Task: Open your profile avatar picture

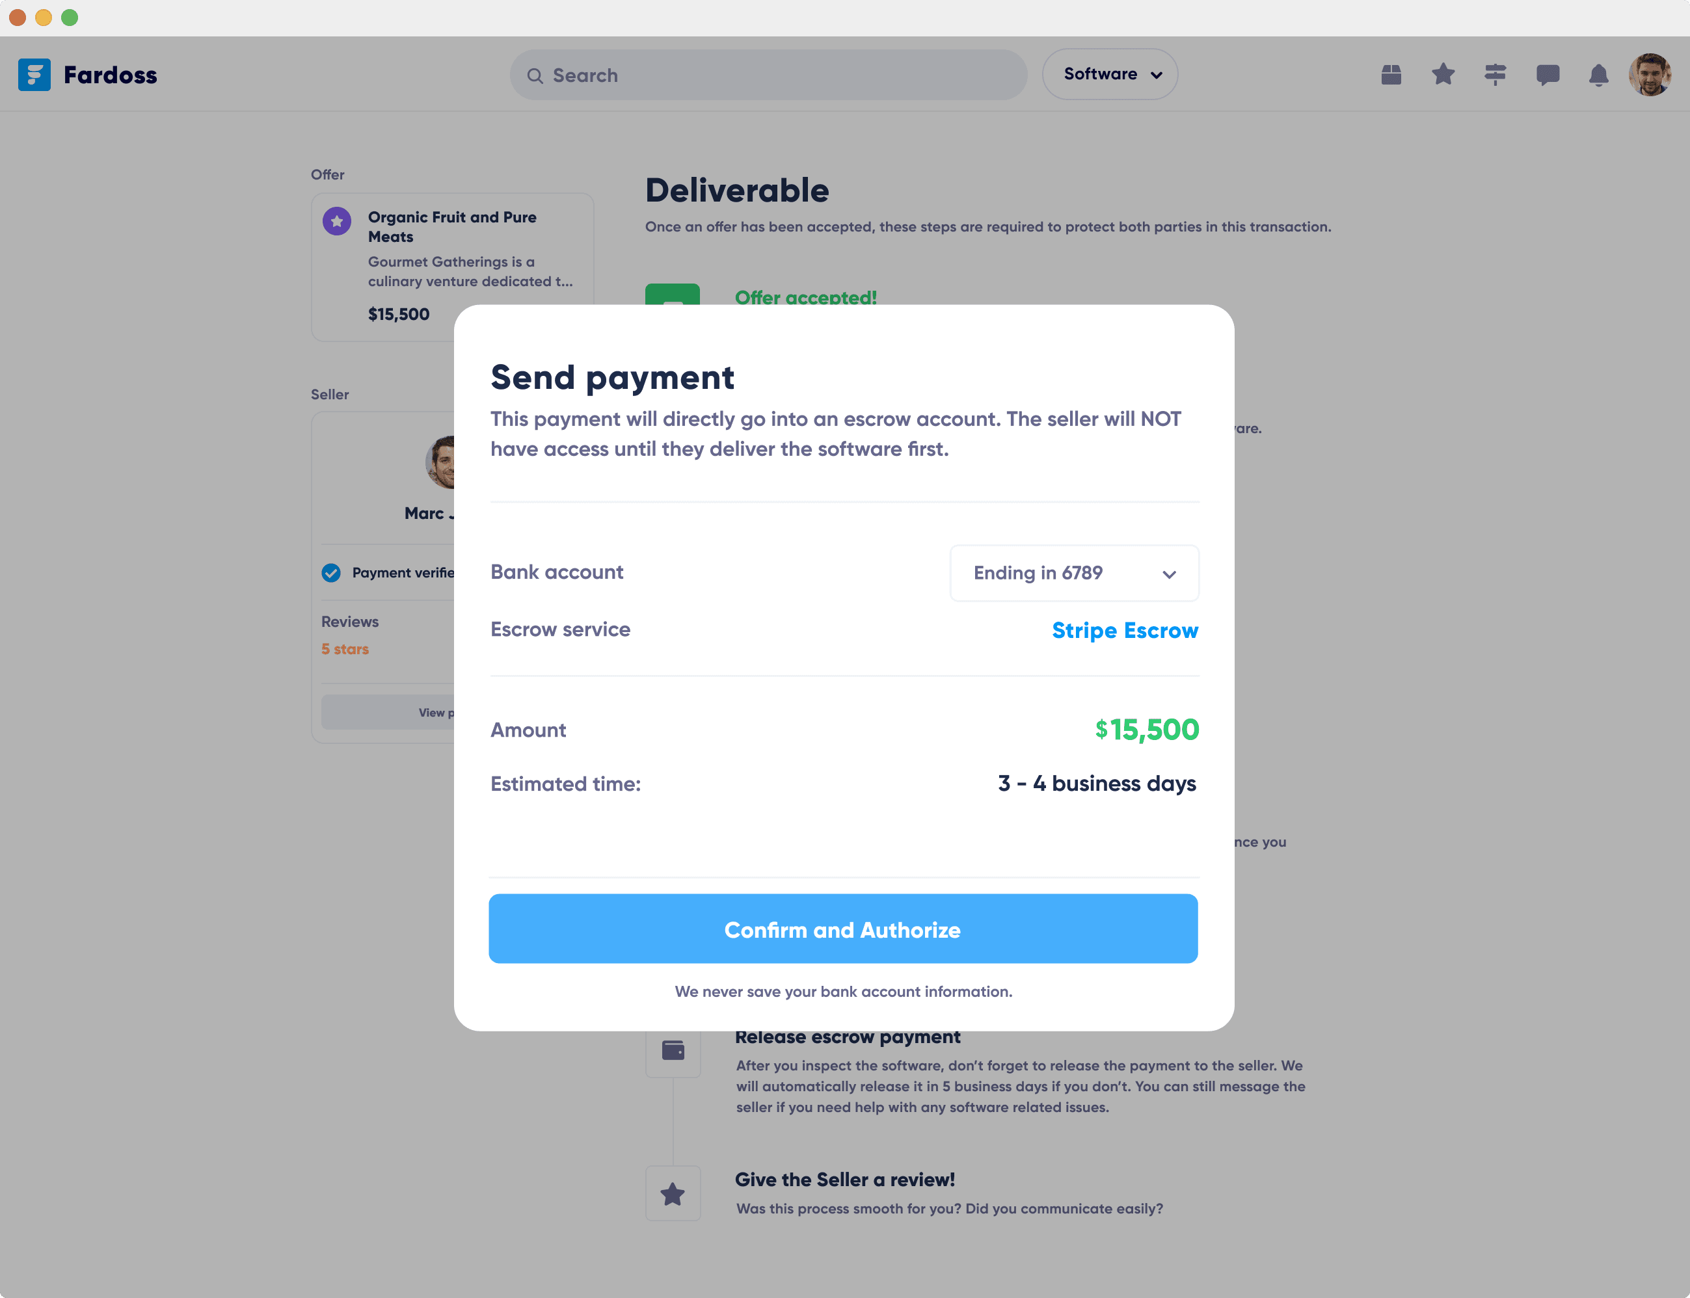Action: (x=1650, y=74)
